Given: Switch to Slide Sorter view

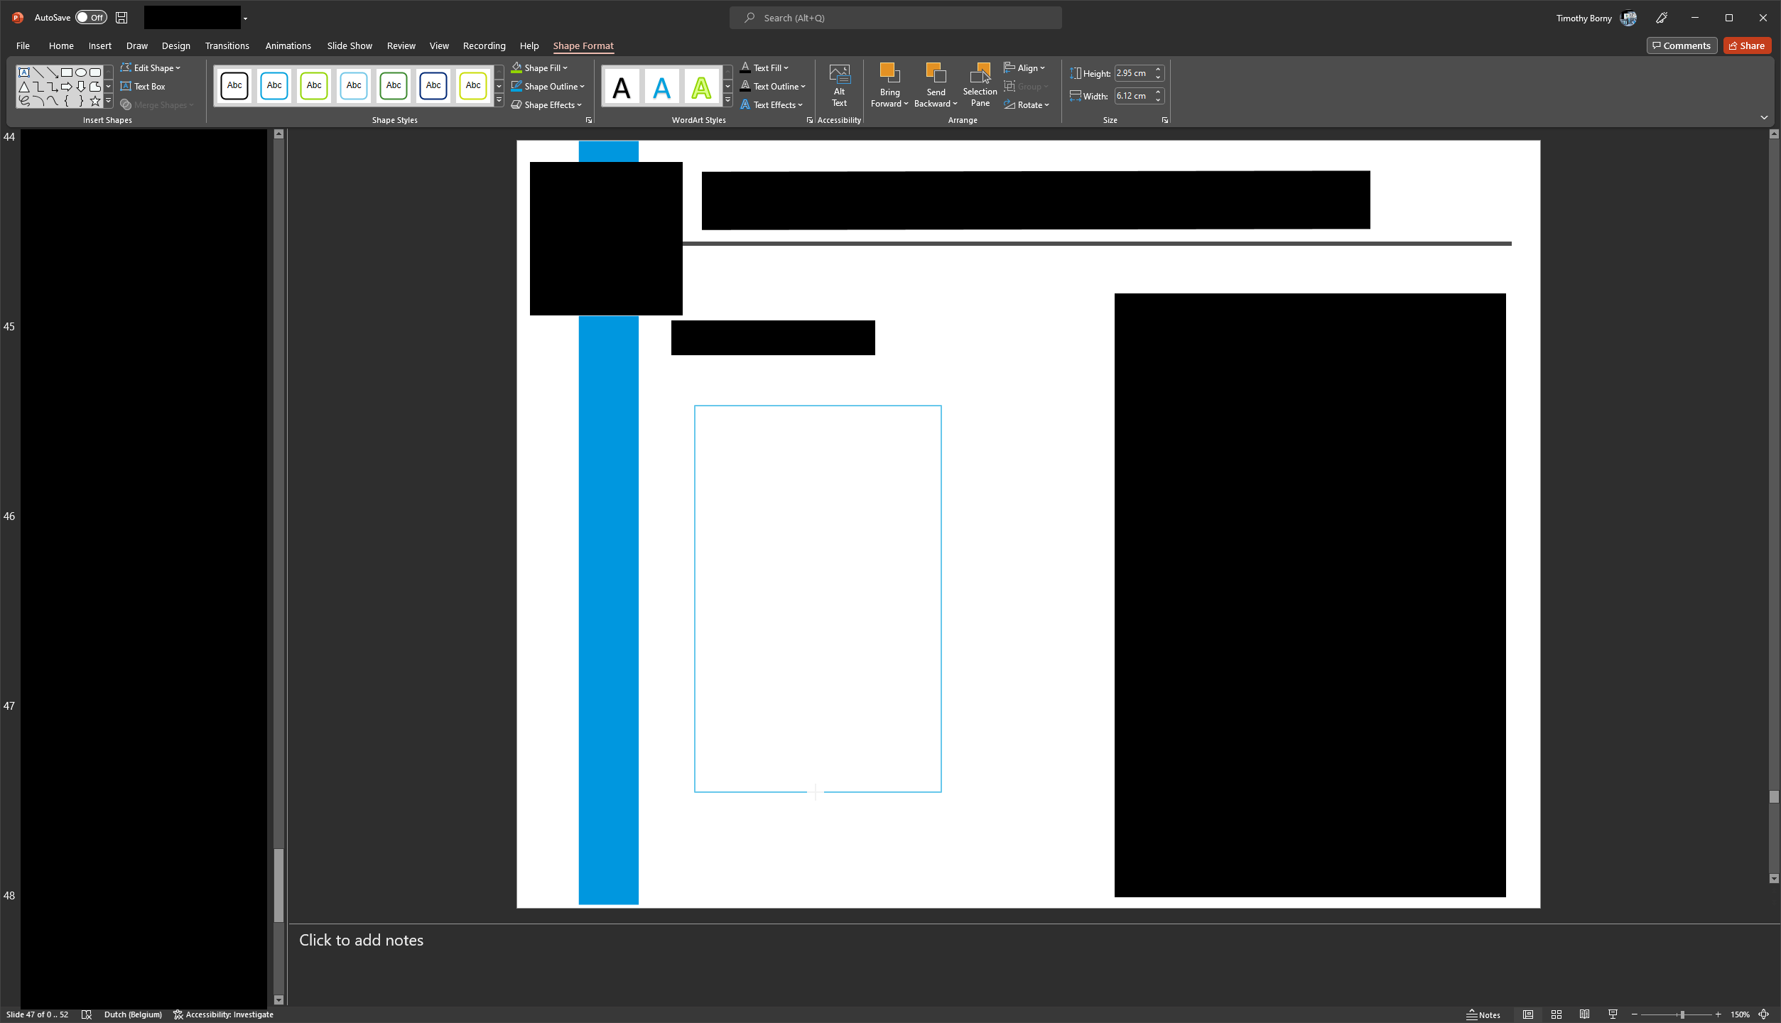Looking at the screenshot, I should click(1556, 1014).
